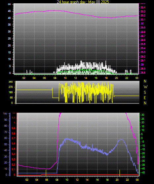Click pink pressure label "28.8"
Viewport: 154px width, 184px height.
click(x=143, y=73)
